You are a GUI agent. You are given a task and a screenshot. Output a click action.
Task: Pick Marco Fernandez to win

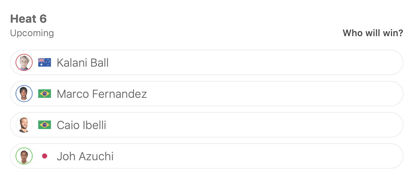pyautogui.click(x=248, y=94)
